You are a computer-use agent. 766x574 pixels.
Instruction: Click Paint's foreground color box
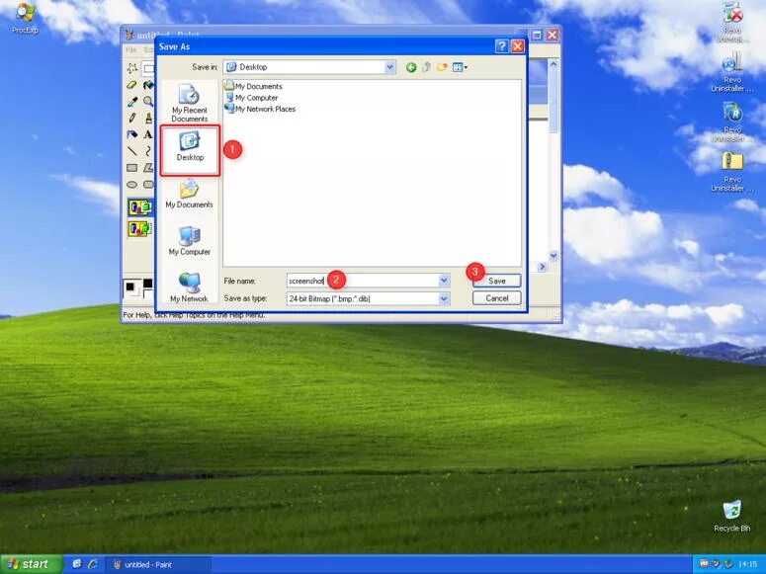[130, 287]
